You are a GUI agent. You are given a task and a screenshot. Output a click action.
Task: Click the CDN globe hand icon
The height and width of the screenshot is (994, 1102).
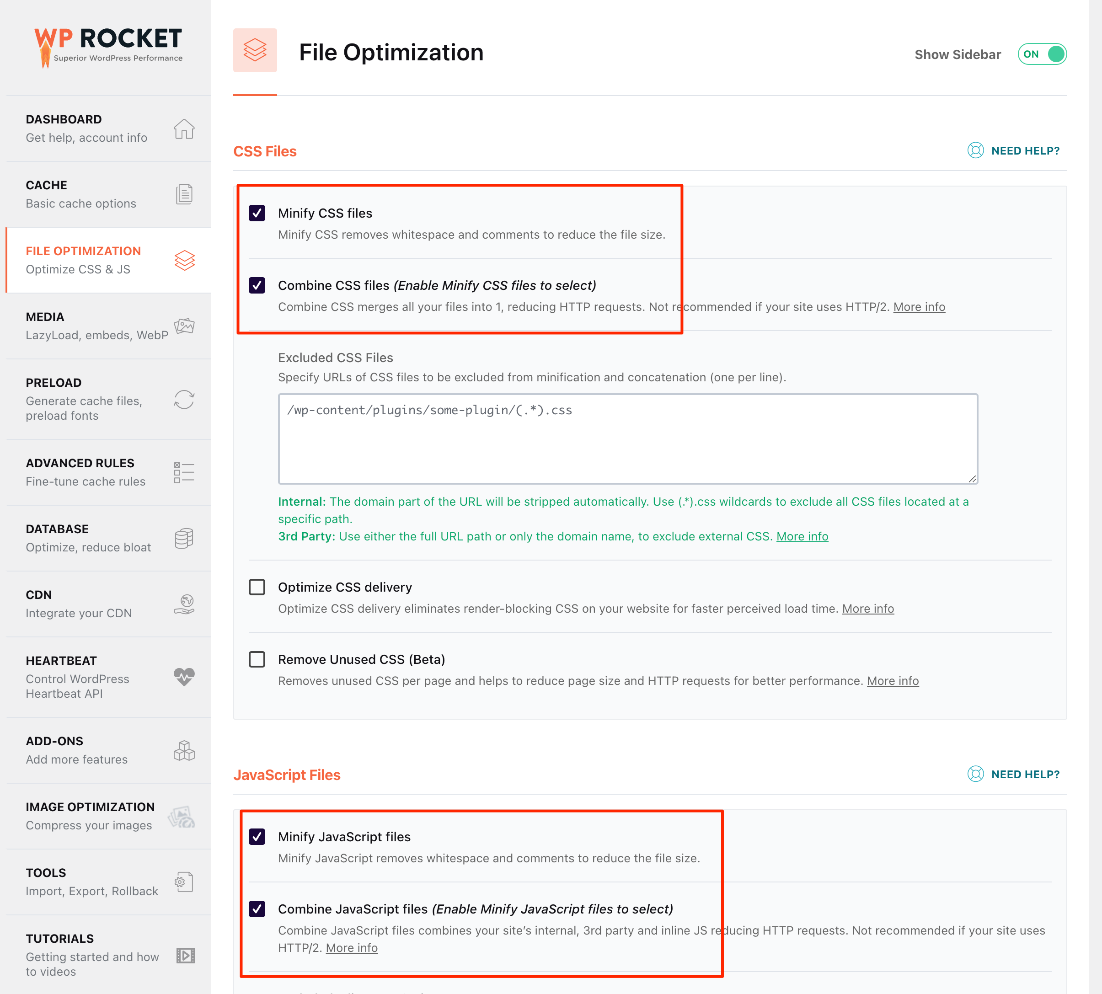(x=184, y=604)
